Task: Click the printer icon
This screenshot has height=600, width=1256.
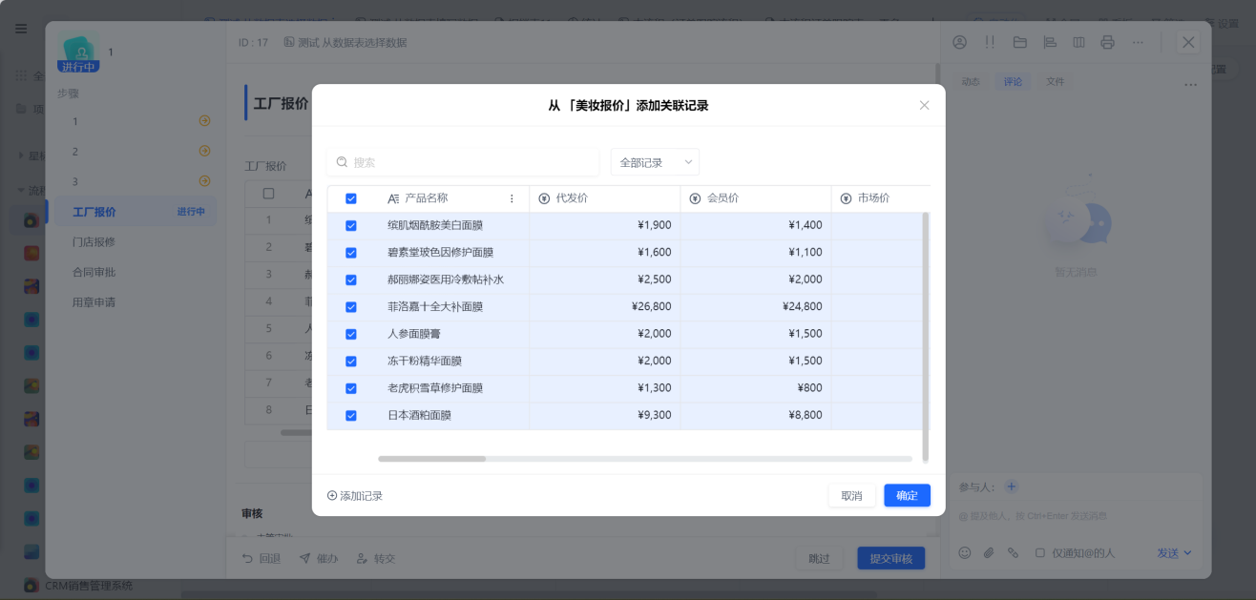Action: point(1107,42)
